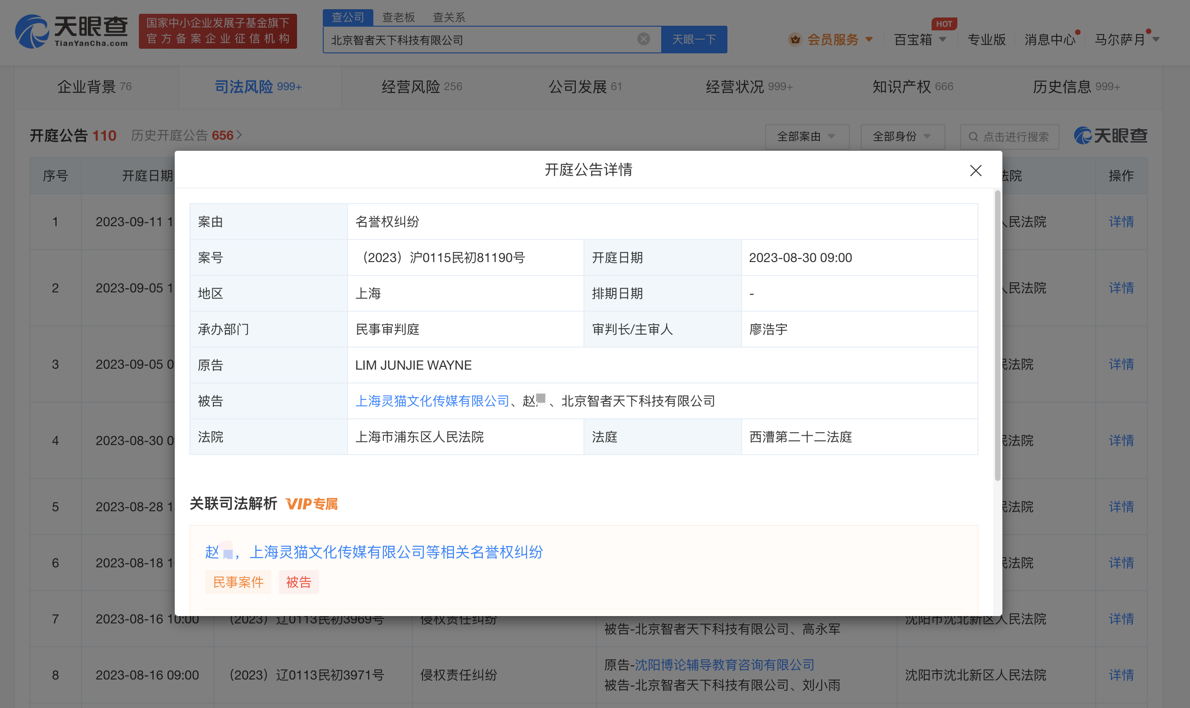The image size is (1190, 708).
Task: Open the 消息中心 notifications
Action: pos(1050,40)
